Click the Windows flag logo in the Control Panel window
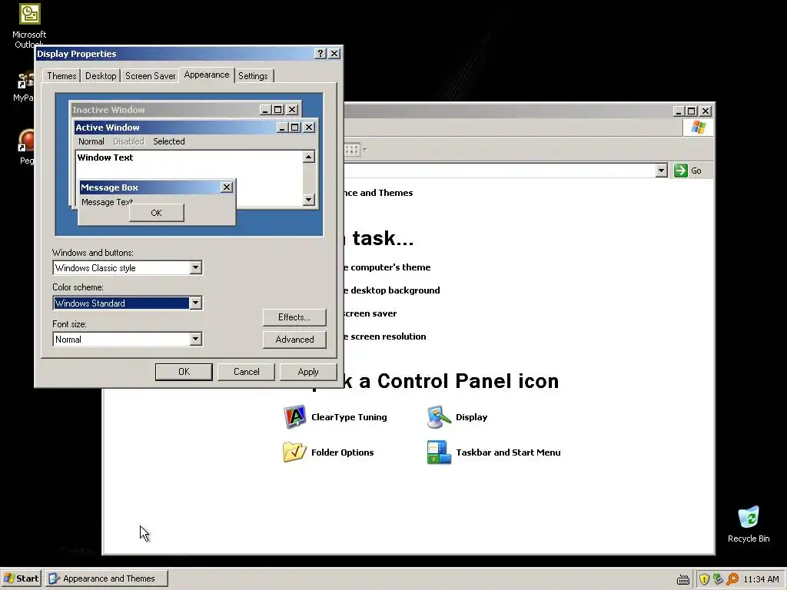The width and height of the screenshot is (787, 590). (698, 128)
